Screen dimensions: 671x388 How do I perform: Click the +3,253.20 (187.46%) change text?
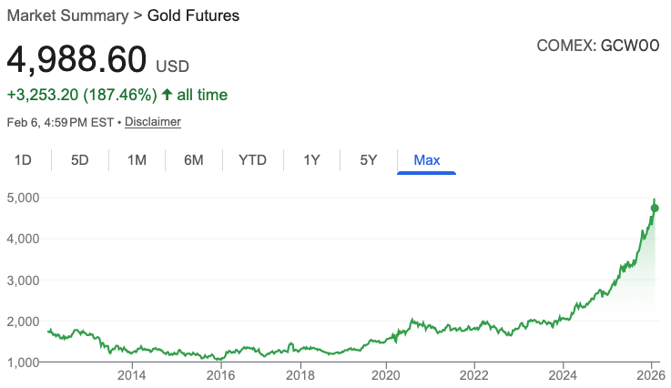(80, 95)
